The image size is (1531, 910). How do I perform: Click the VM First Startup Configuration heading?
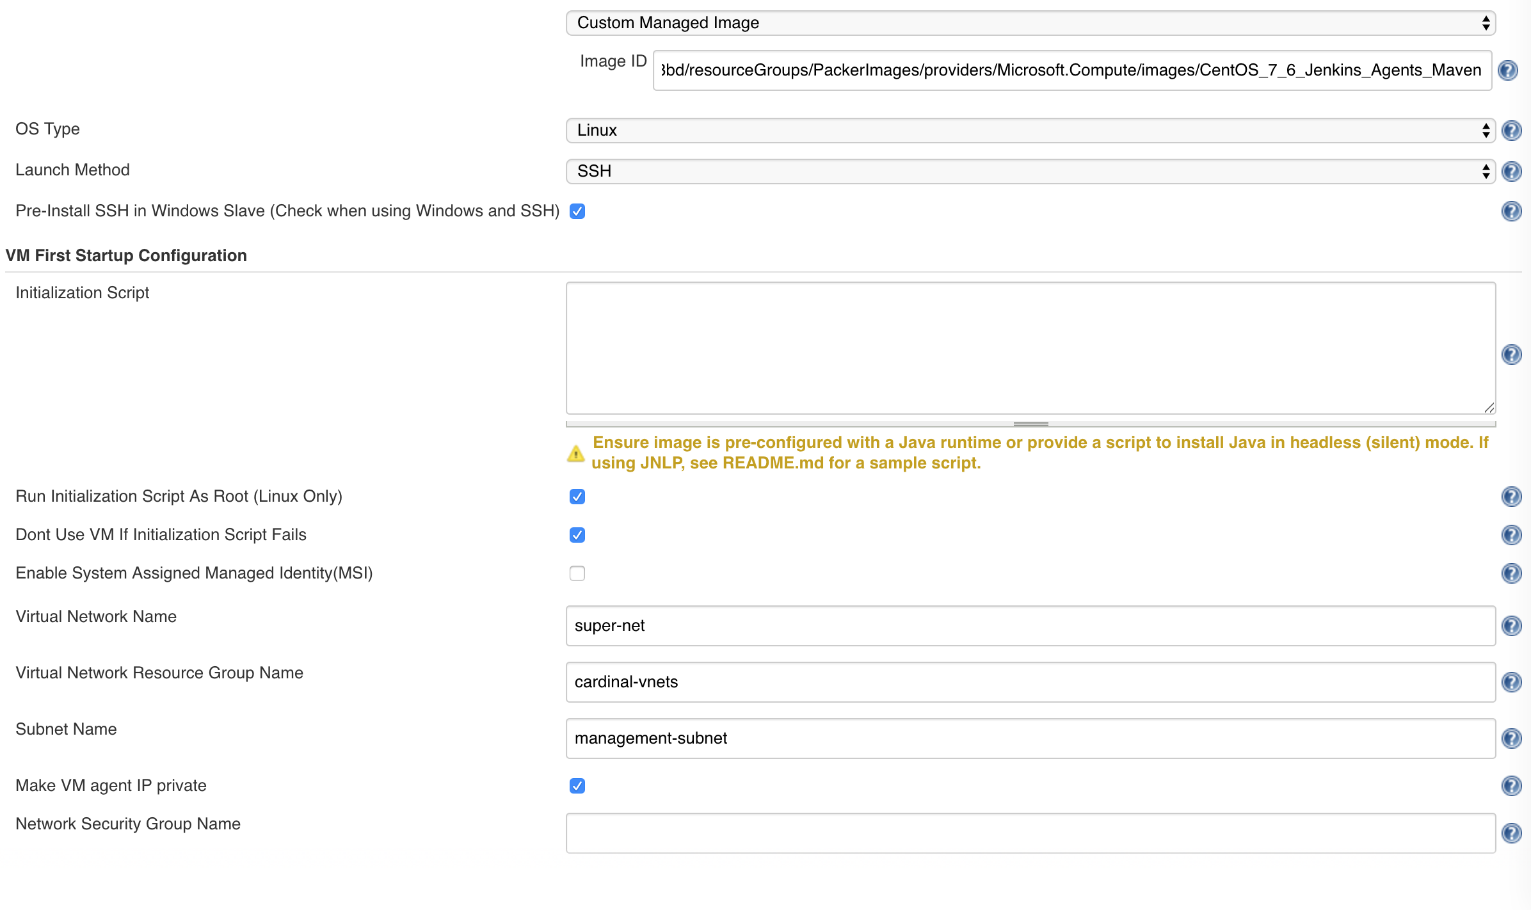point(126,255)
